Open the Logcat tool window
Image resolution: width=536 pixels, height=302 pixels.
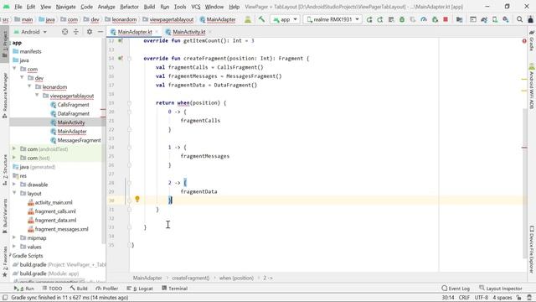pos(140,289)
